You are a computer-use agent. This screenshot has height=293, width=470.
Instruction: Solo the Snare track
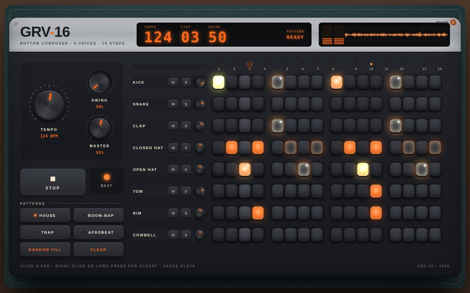pyautogui.click(x=186, y=104)
